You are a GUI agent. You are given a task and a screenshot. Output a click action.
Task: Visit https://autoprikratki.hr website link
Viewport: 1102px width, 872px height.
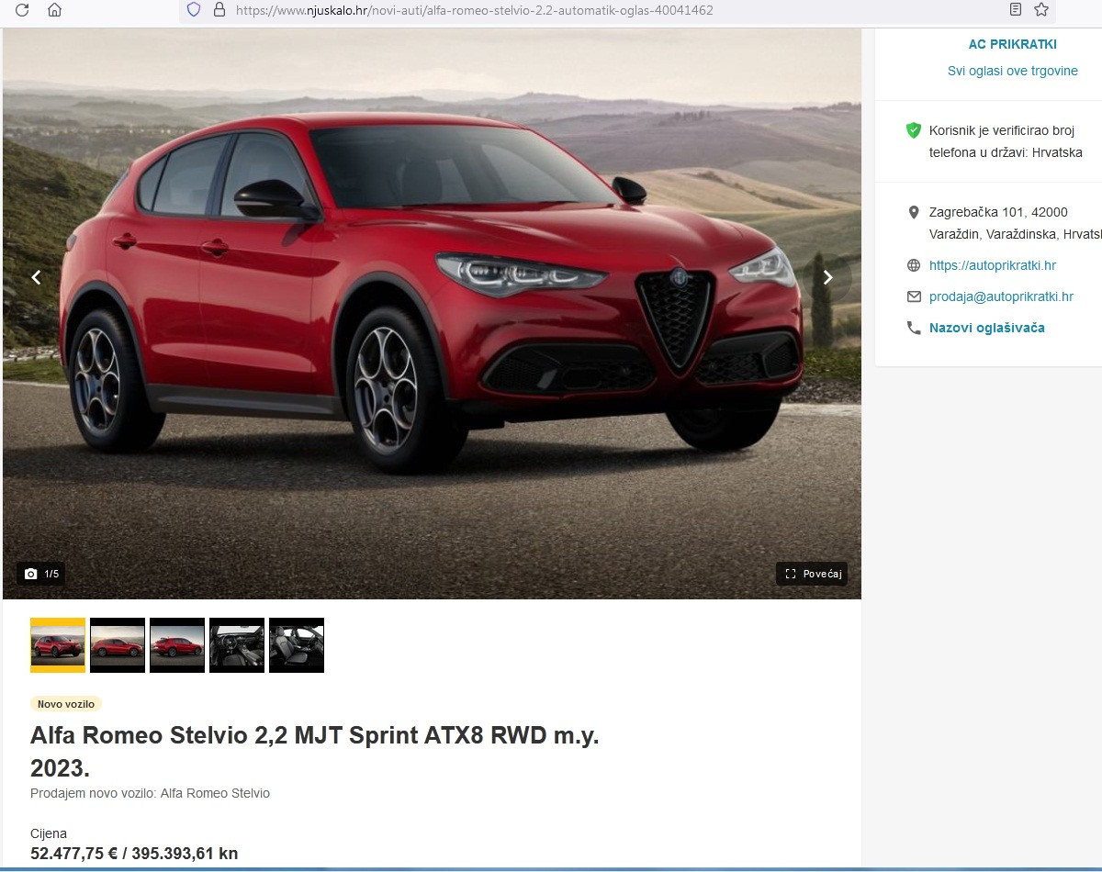point(993,265)
